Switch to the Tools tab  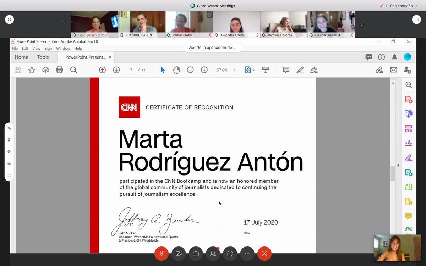[x=43, y=57]
